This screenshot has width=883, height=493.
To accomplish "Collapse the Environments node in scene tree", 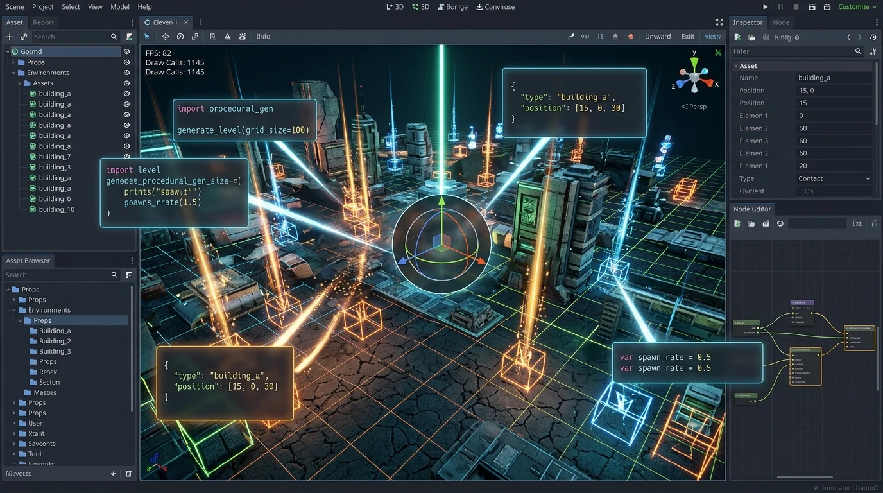I will [x=13, y=73].
